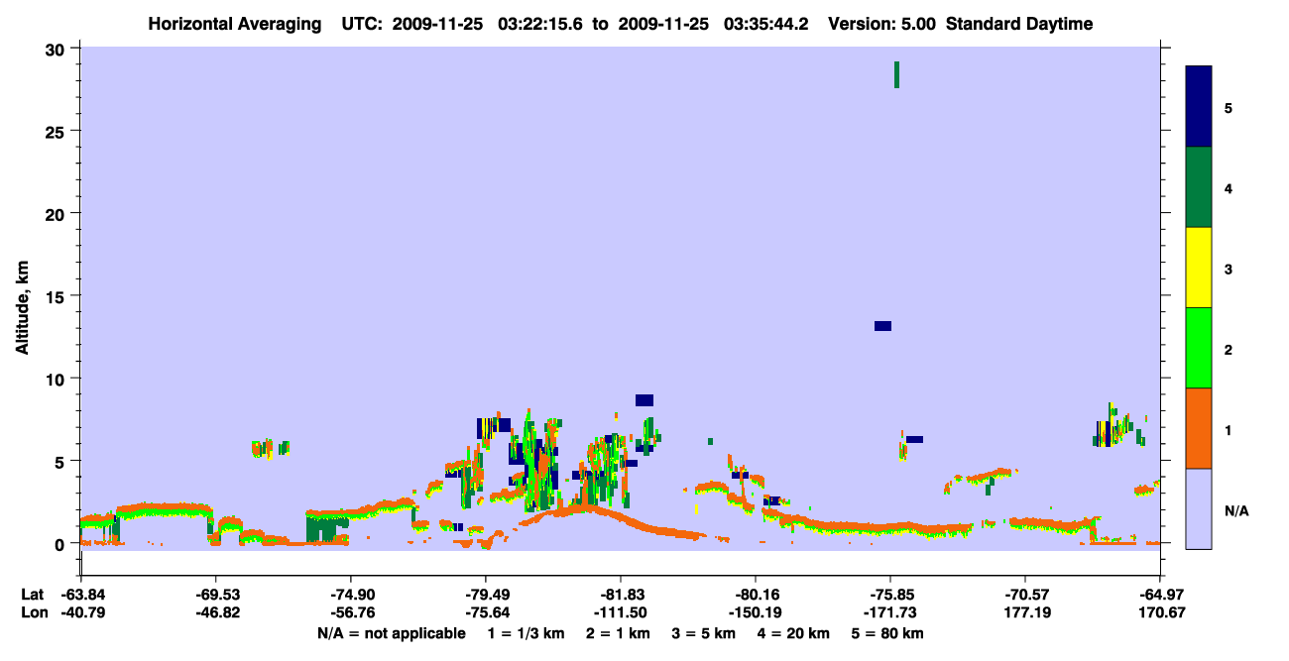Viewport: 1289px width, 661px height.
Task: Click the 'Lat' row label
Action: pos(32,595)
